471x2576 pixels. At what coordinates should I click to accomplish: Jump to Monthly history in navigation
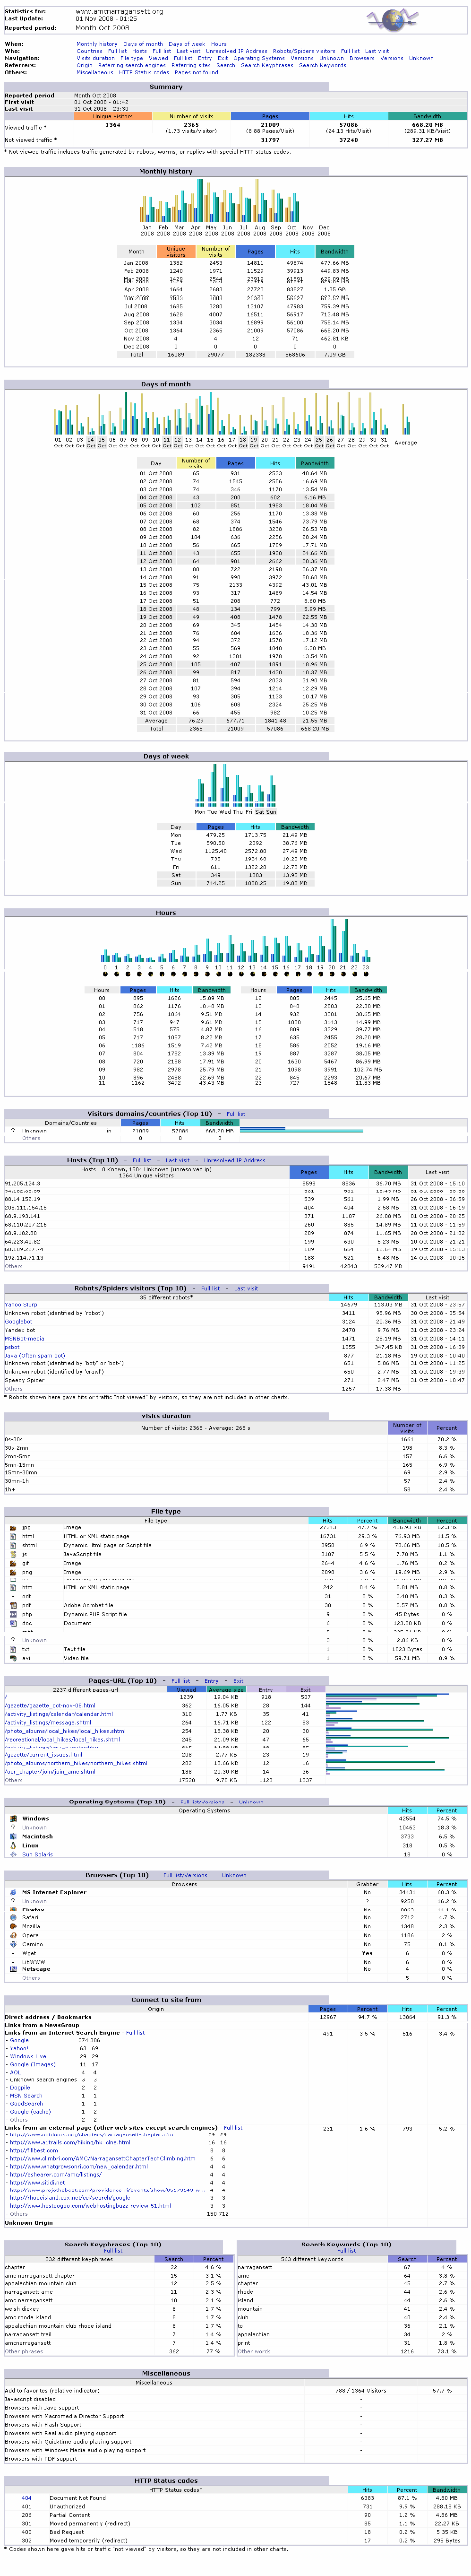pyautogui.click(x=97, y=44)
